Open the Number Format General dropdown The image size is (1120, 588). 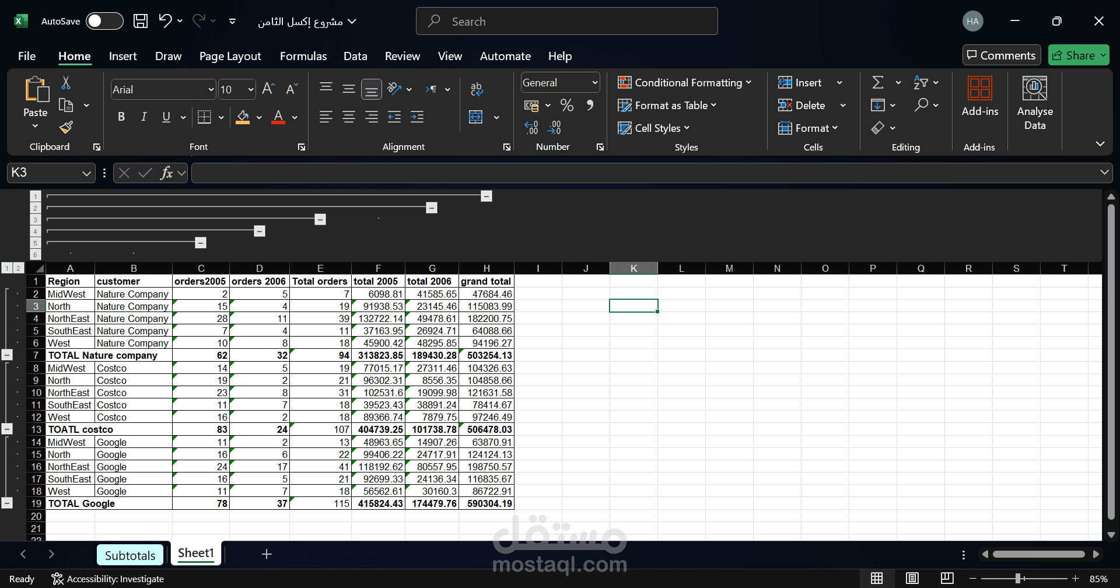tap(594, 83)
